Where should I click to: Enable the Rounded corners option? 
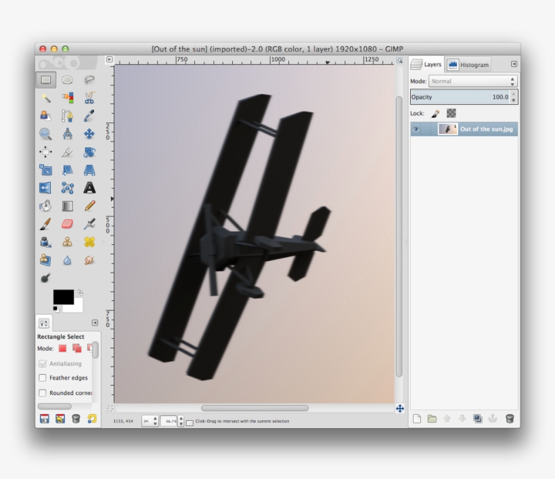tap(44, 392)
